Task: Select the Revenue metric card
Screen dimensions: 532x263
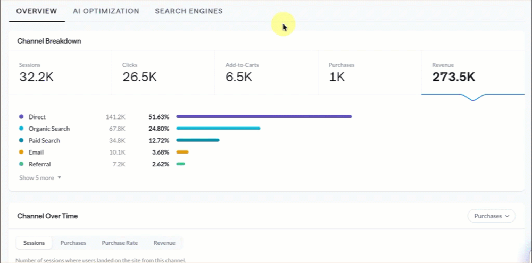Action: tap(473, 73)
